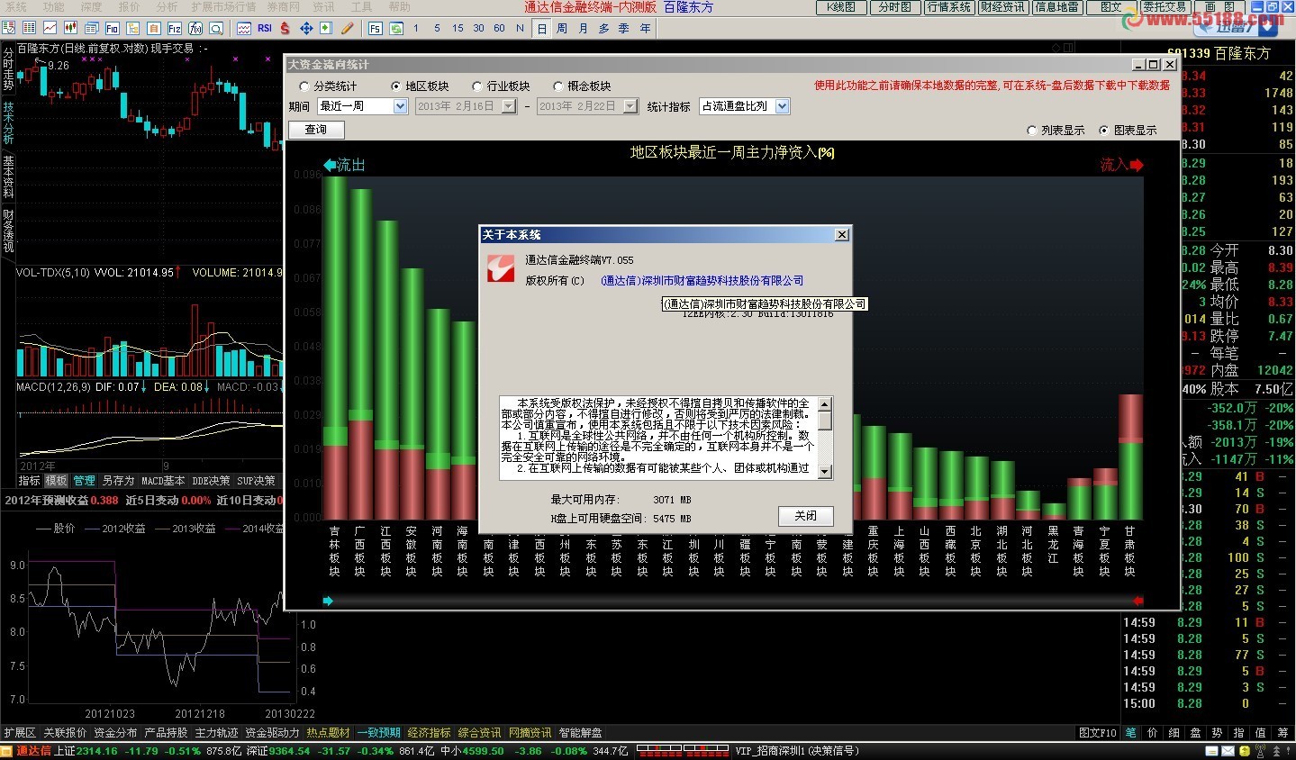Click the tree structure toolbar icon
Image resolution: width=1296 pixels, height=760 pixels.
[x=132, y=28]
